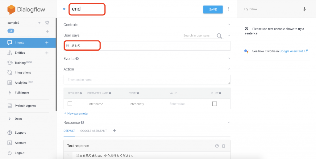The height and width of the screenshot is (159, 316).
Task: Collapse the Response section
Action: pos(229,122)
